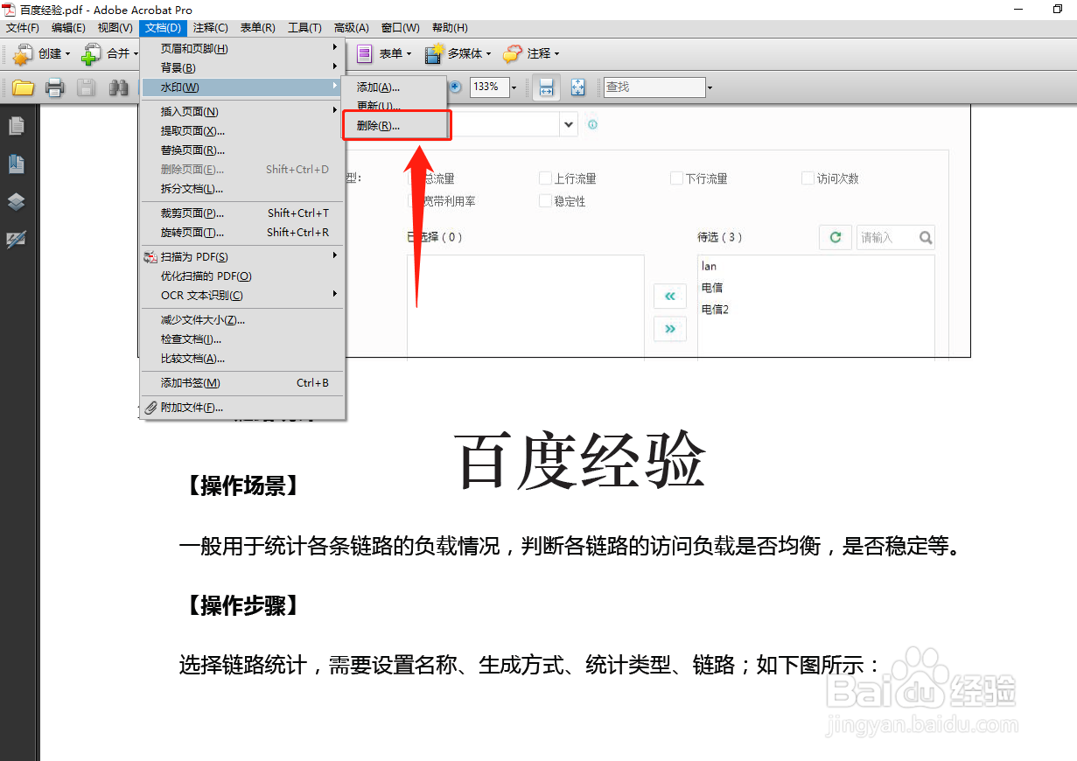Select 提取页面(X)... menu entry
This screenshot has height=761, width=1077.
[242, 130]
